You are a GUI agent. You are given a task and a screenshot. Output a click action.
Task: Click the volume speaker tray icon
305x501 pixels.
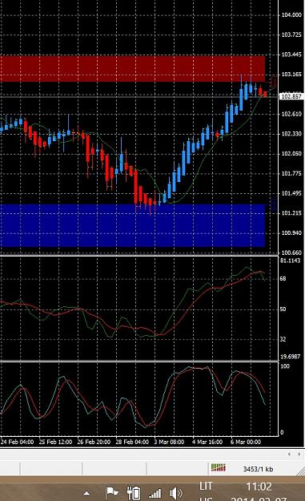tap(176, 493)
